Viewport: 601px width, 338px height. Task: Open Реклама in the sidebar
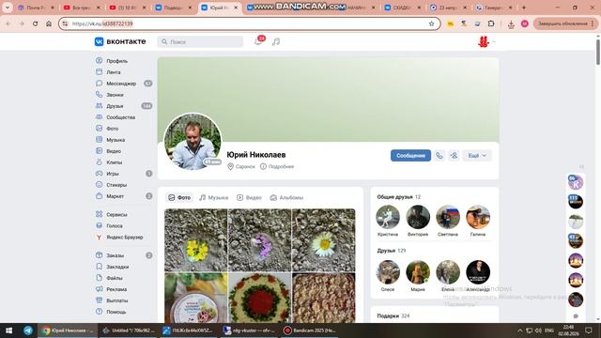point(116,289)
